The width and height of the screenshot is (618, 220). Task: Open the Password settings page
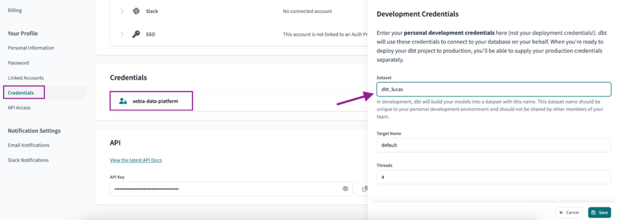pos(18,63)
